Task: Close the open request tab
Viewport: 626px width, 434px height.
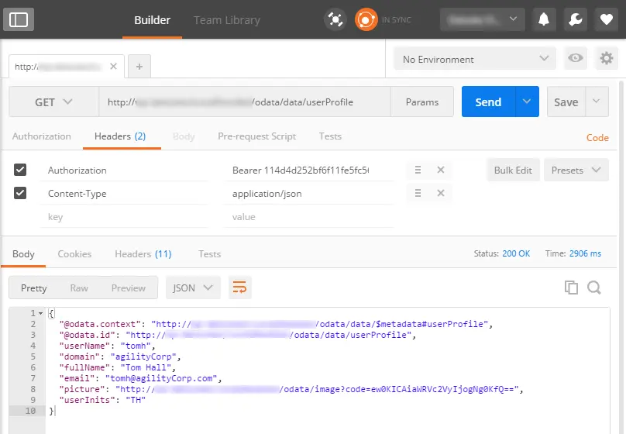Action: [x=113, y=67]
